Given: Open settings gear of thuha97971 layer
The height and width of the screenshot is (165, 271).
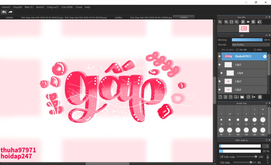Looking at the screenshot, I should [x=265, y=56].
